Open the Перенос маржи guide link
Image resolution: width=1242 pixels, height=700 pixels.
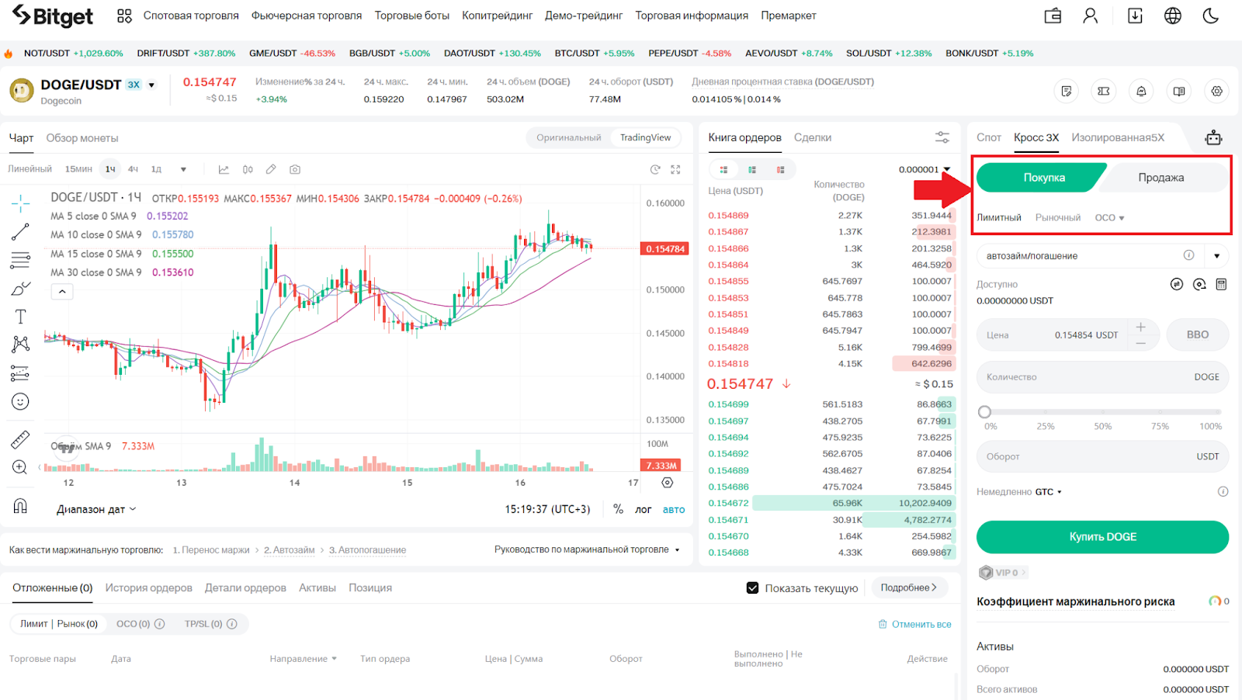click(211, 549)
